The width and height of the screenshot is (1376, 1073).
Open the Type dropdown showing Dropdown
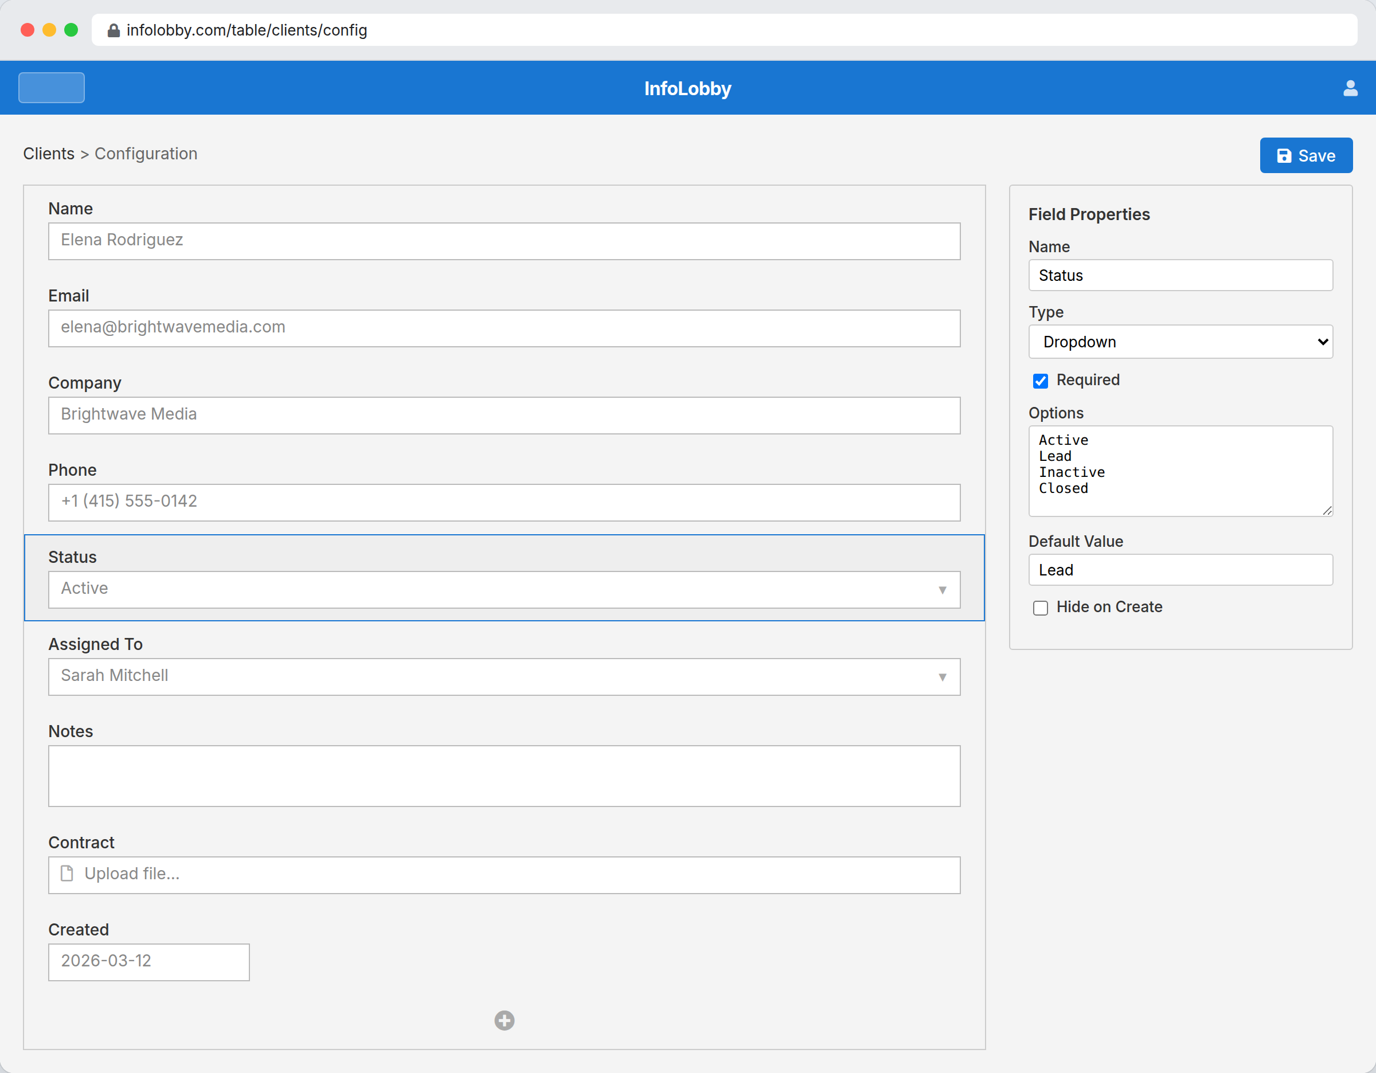(1180, 341)
